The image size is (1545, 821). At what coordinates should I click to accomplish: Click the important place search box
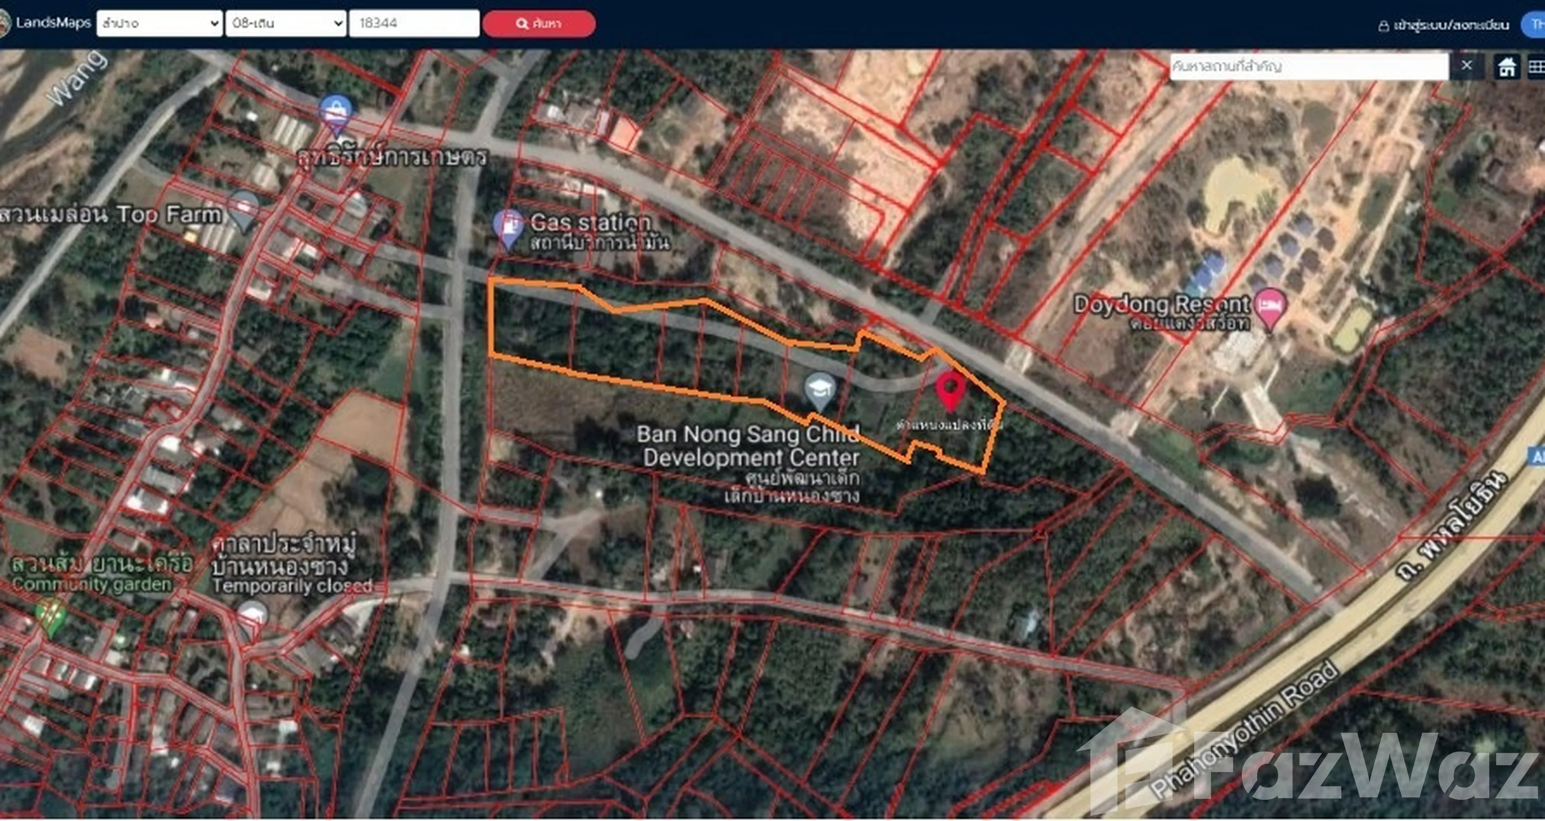pos(1308,67)
